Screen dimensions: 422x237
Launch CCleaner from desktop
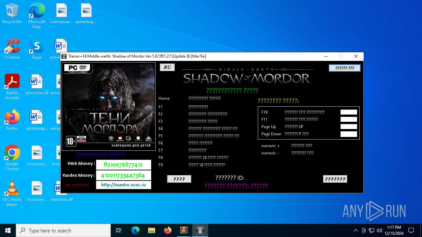(12, 49)
